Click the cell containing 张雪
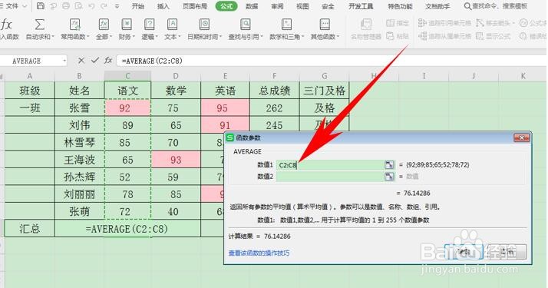 (x=79, y=108)
